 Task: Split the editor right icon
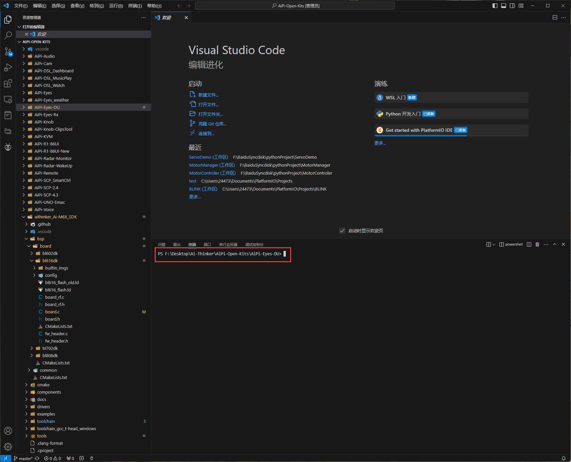pyautogui.click(x=555, y=18)
